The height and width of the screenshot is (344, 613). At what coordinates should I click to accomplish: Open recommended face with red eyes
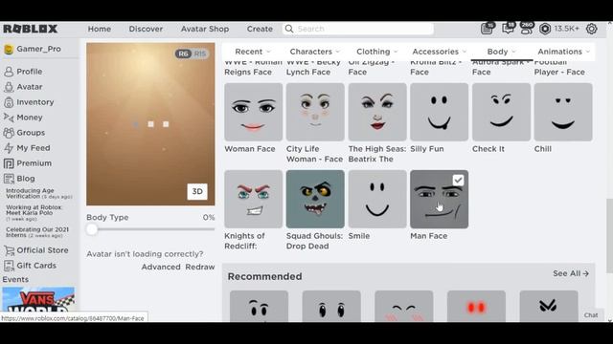[476, 306]
